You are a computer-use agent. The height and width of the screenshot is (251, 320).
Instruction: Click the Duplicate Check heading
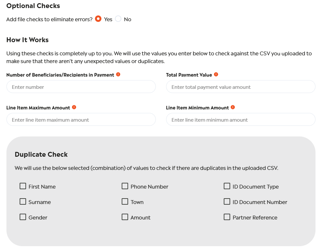click(x=41, y=154)
